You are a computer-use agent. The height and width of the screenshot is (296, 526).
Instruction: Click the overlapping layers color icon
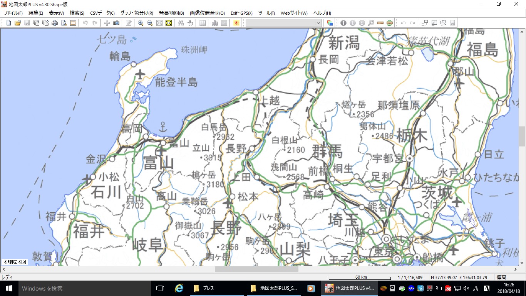click(330, 23)
